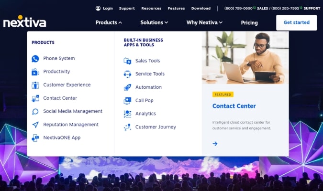Open the Service Tools link

pos(150,74)
